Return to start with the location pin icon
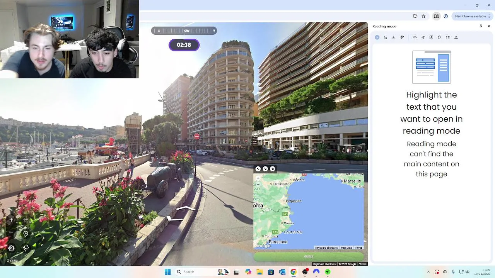Viewport: 495px width, 278px height. (x=26, y=234)
